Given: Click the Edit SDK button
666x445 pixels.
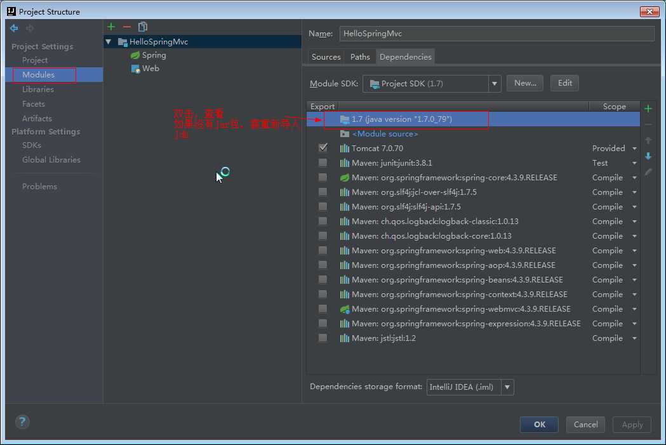Looking at the screenshot, I should 565,83.
